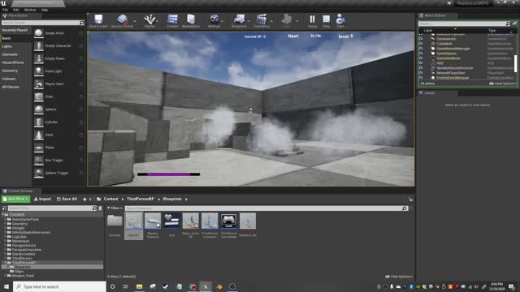Open the Help menu

point(45,10)
